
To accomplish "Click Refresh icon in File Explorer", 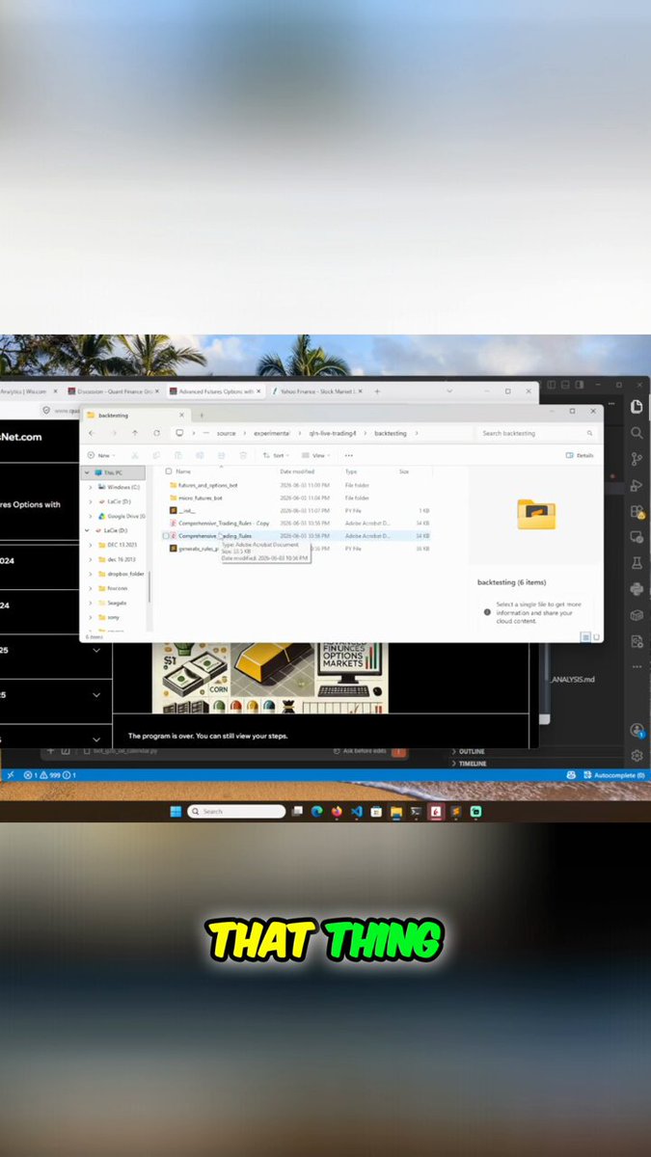I will 156,433.
